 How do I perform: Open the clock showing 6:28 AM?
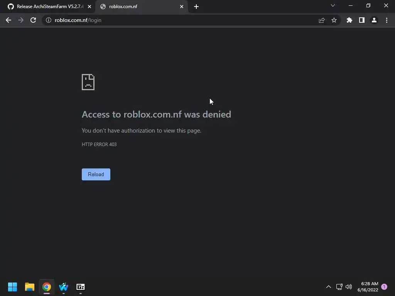point(368,287)
